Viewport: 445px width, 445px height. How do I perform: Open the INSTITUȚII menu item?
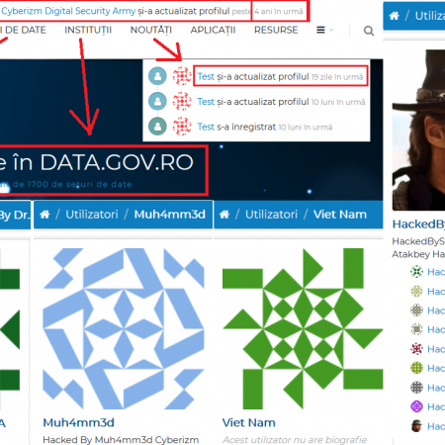(x=88, y=30)
